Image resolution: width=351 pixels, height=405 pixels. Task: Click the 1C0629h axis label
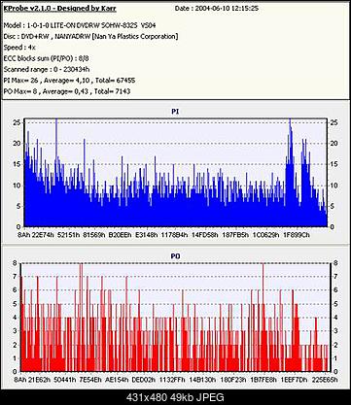click(x=265, y=235)
